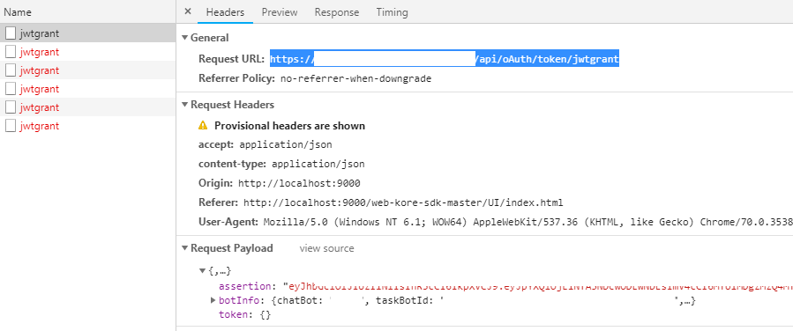Click the Referer URL ending in index.html
793x331 pixels.
[404, 202]
